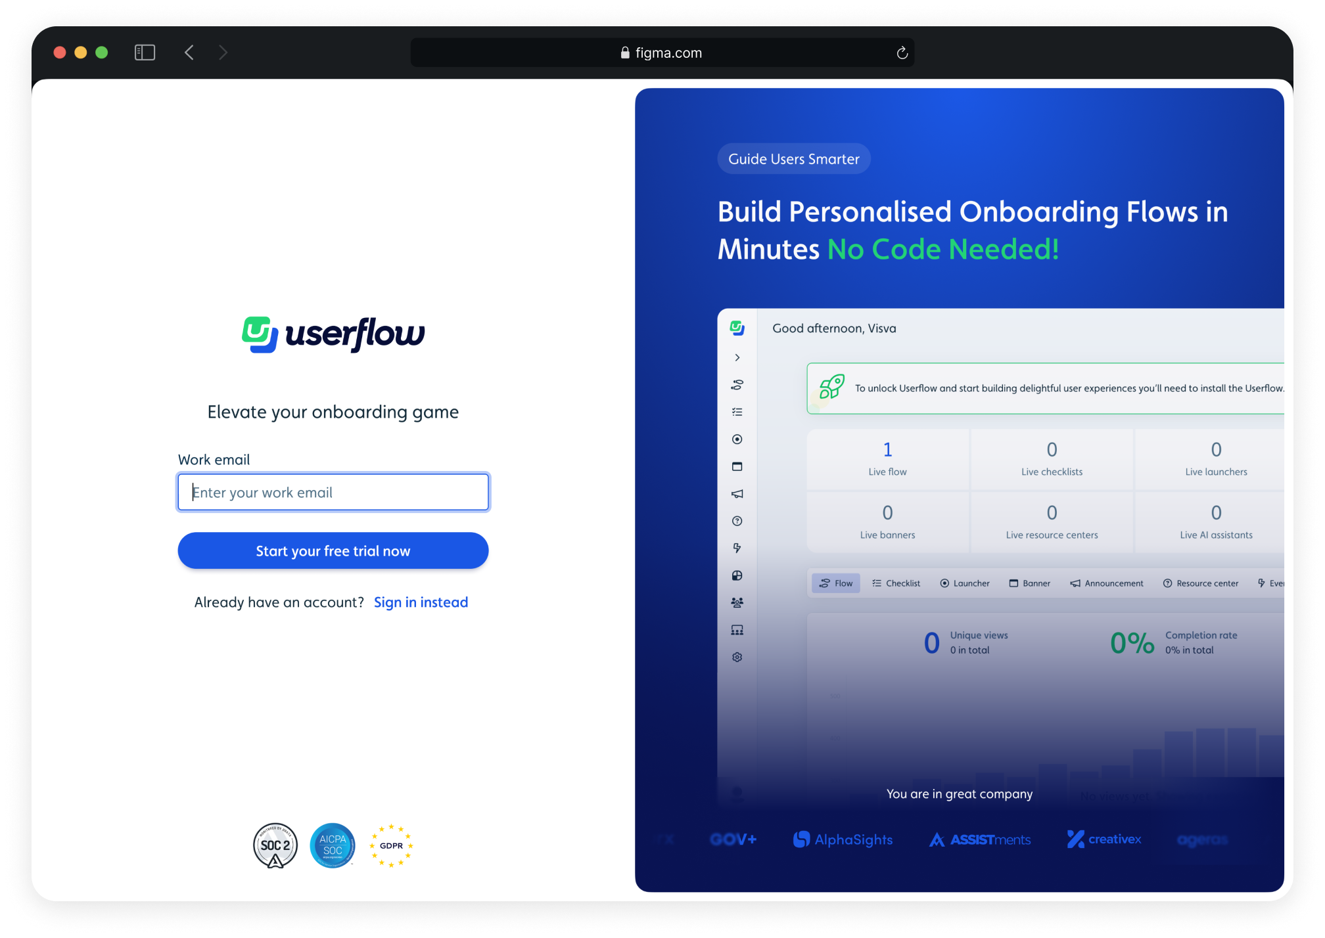Viewport: 1325px width, 938px height.
Task: Click the Banners window icon in the sidebar
Action: coord(737,466)
